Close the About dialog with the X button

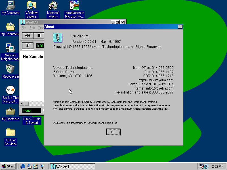pos(180,27)
